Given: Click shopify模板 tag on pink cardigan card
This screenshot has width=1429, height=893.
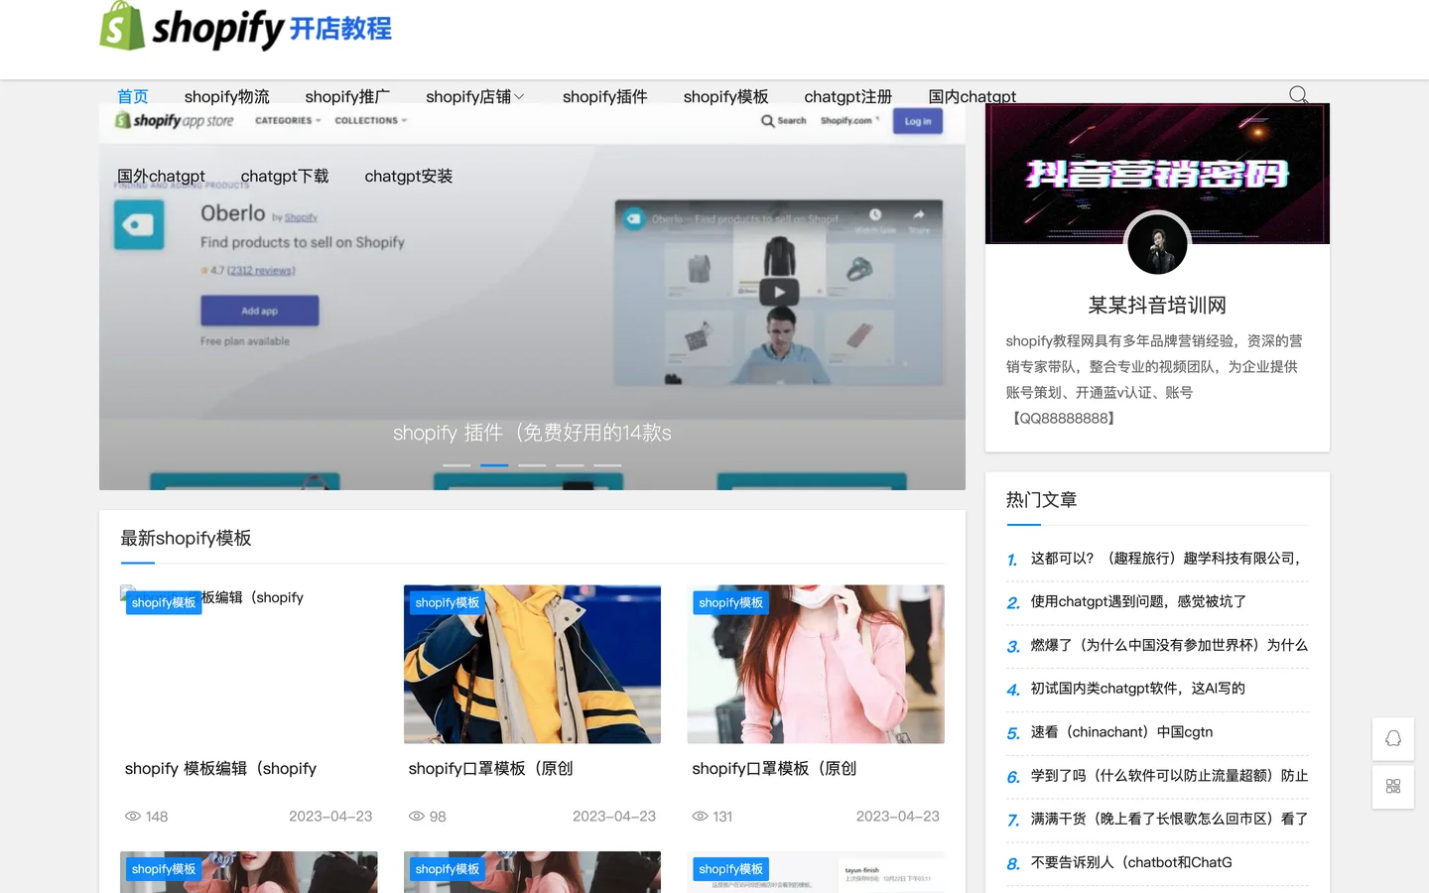Looking at the screenshot, I should coord(730,602).
